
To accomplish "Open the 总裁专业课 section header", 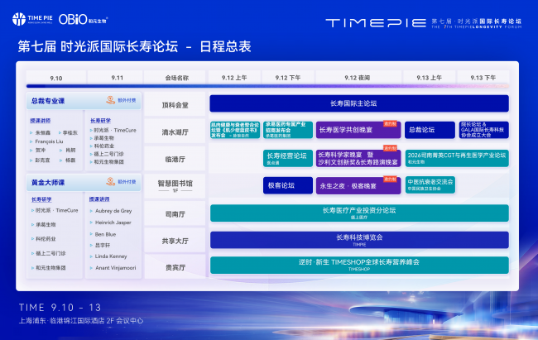I will pos(84,101).
